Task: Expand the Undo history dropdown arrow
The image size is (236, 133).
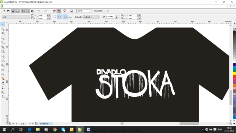Action: (42, 11)
